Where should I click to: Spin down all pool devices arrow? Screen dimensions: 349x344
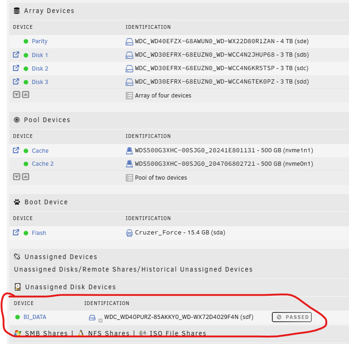pos(16,177)
